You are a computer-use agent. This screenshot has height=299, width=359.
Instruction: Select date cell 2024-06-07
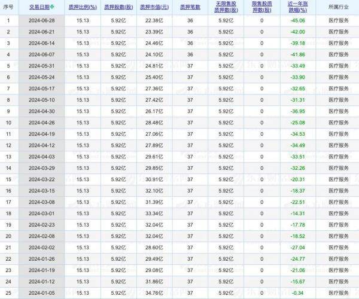coord(42,54)
